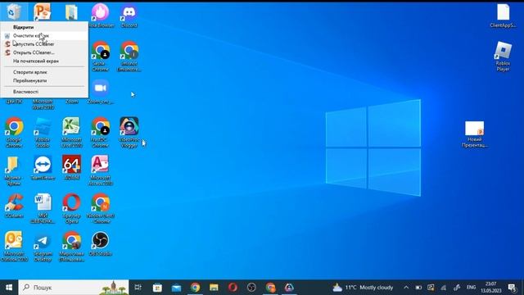This screenshot has width=524, height=295.
Task: Click the Пошук taskbar search box
Action: click(74, 288)
